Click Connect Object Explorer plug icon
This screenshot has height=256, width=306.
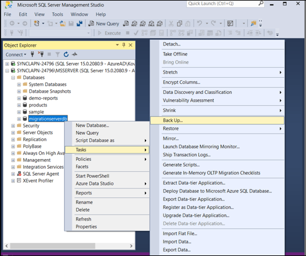click(32, 54)
